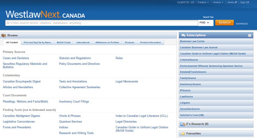Open SecuritiesSource subscription
The height and width of the screenshot is (138, 257).
point(190,109)
